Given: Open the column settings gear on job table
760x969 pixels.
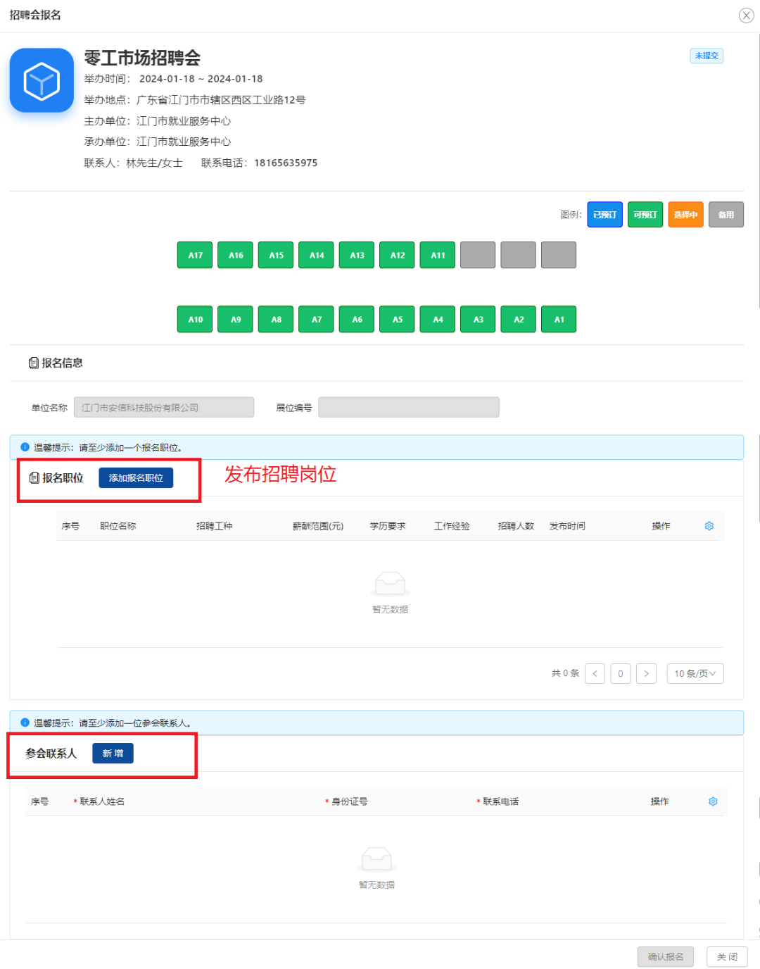Looking at the screenshot, I should coord(709,525).
